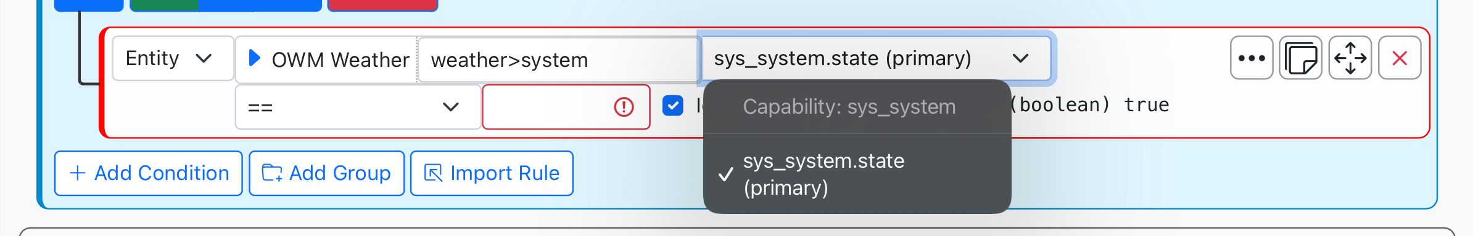
Task: Collapse the sys_system.state (primary) attribute dropdown
Action: tap(875, 58)
